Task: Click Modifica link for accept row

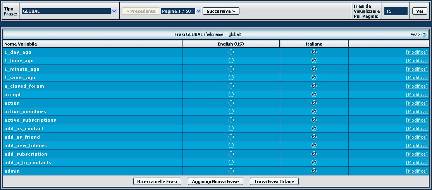Action: (x=417, y=95)
